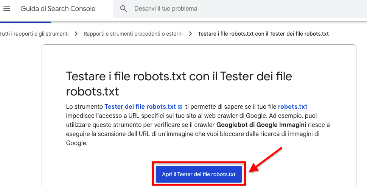
Task: Select the current-page breadcrumb 'Testare i file robots.txt'
Action: click(263, 34)
